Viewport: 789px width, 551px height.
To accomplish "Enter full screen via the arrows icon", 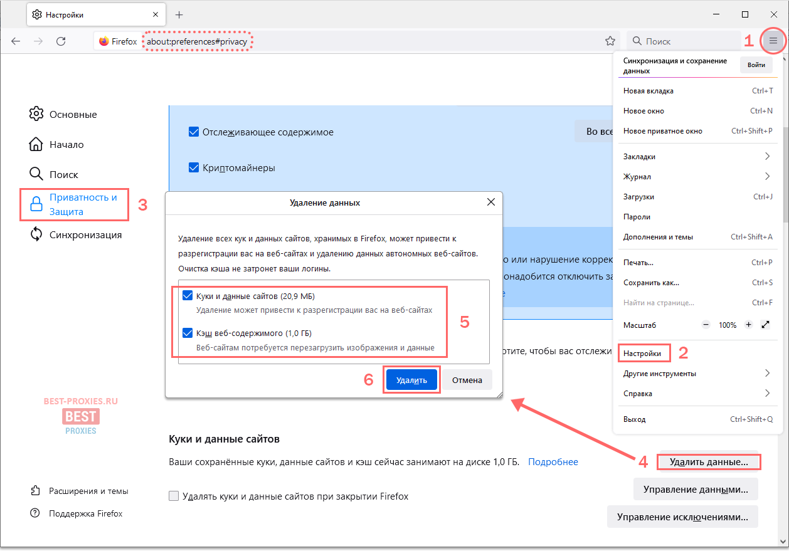I will (765, 325).
